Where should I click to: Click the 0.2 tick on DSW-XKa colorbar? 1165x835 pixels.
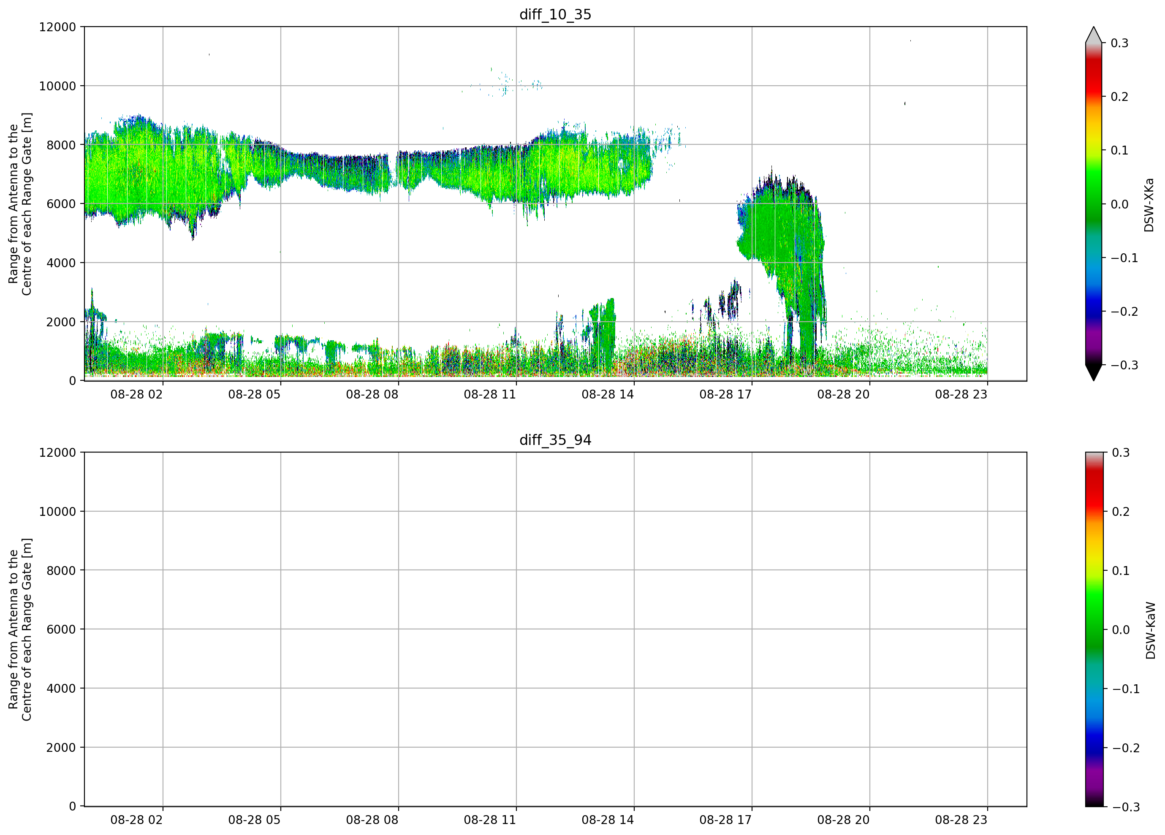(x=1119, y=97)
